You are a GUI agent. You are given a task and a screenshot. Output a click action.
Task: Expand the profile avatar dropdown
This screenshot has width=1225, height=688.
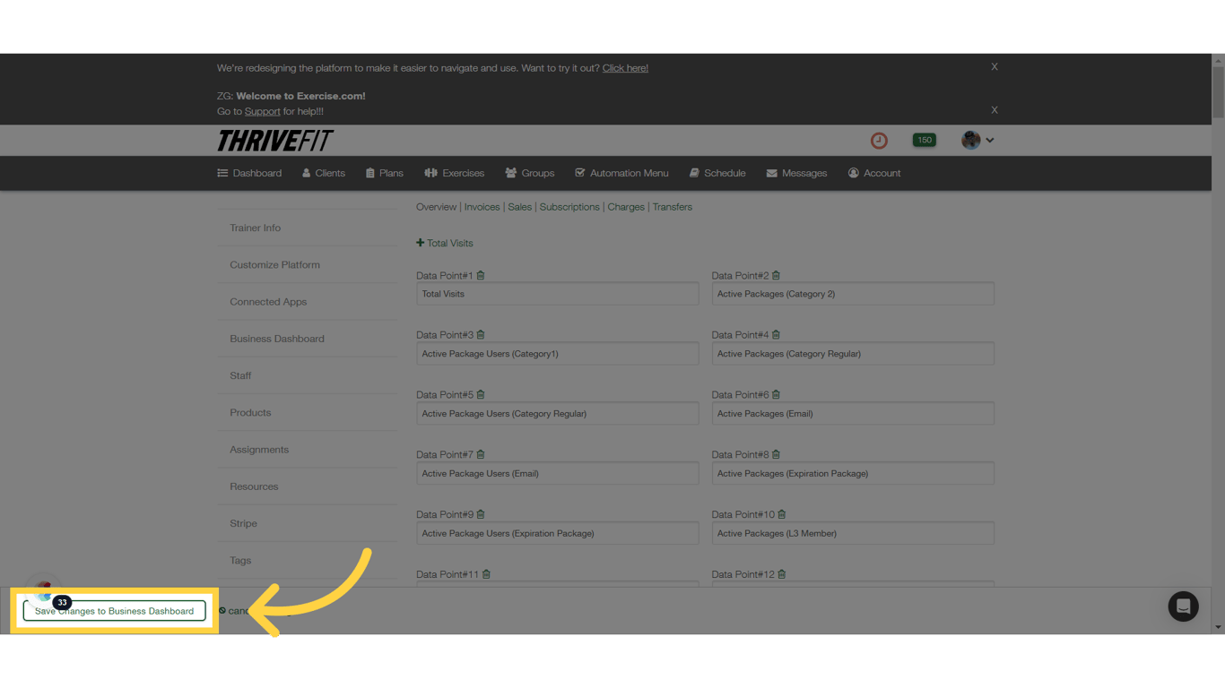pos(977,140)
